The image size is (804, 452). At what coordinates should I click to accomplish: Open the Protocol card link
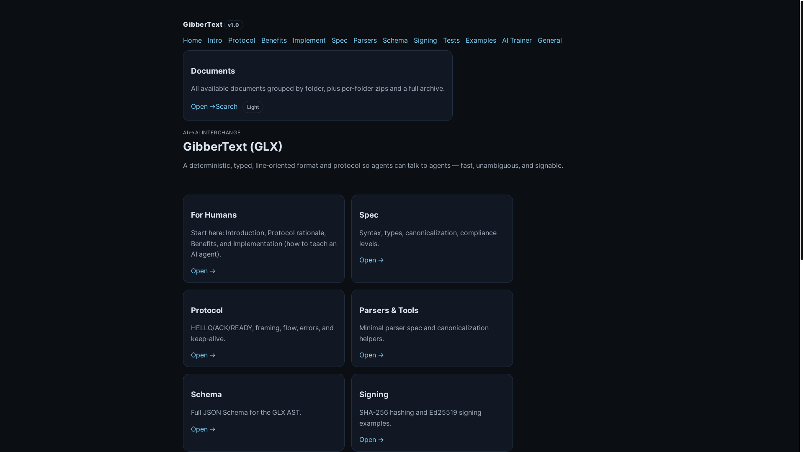(x=203, y=355)
